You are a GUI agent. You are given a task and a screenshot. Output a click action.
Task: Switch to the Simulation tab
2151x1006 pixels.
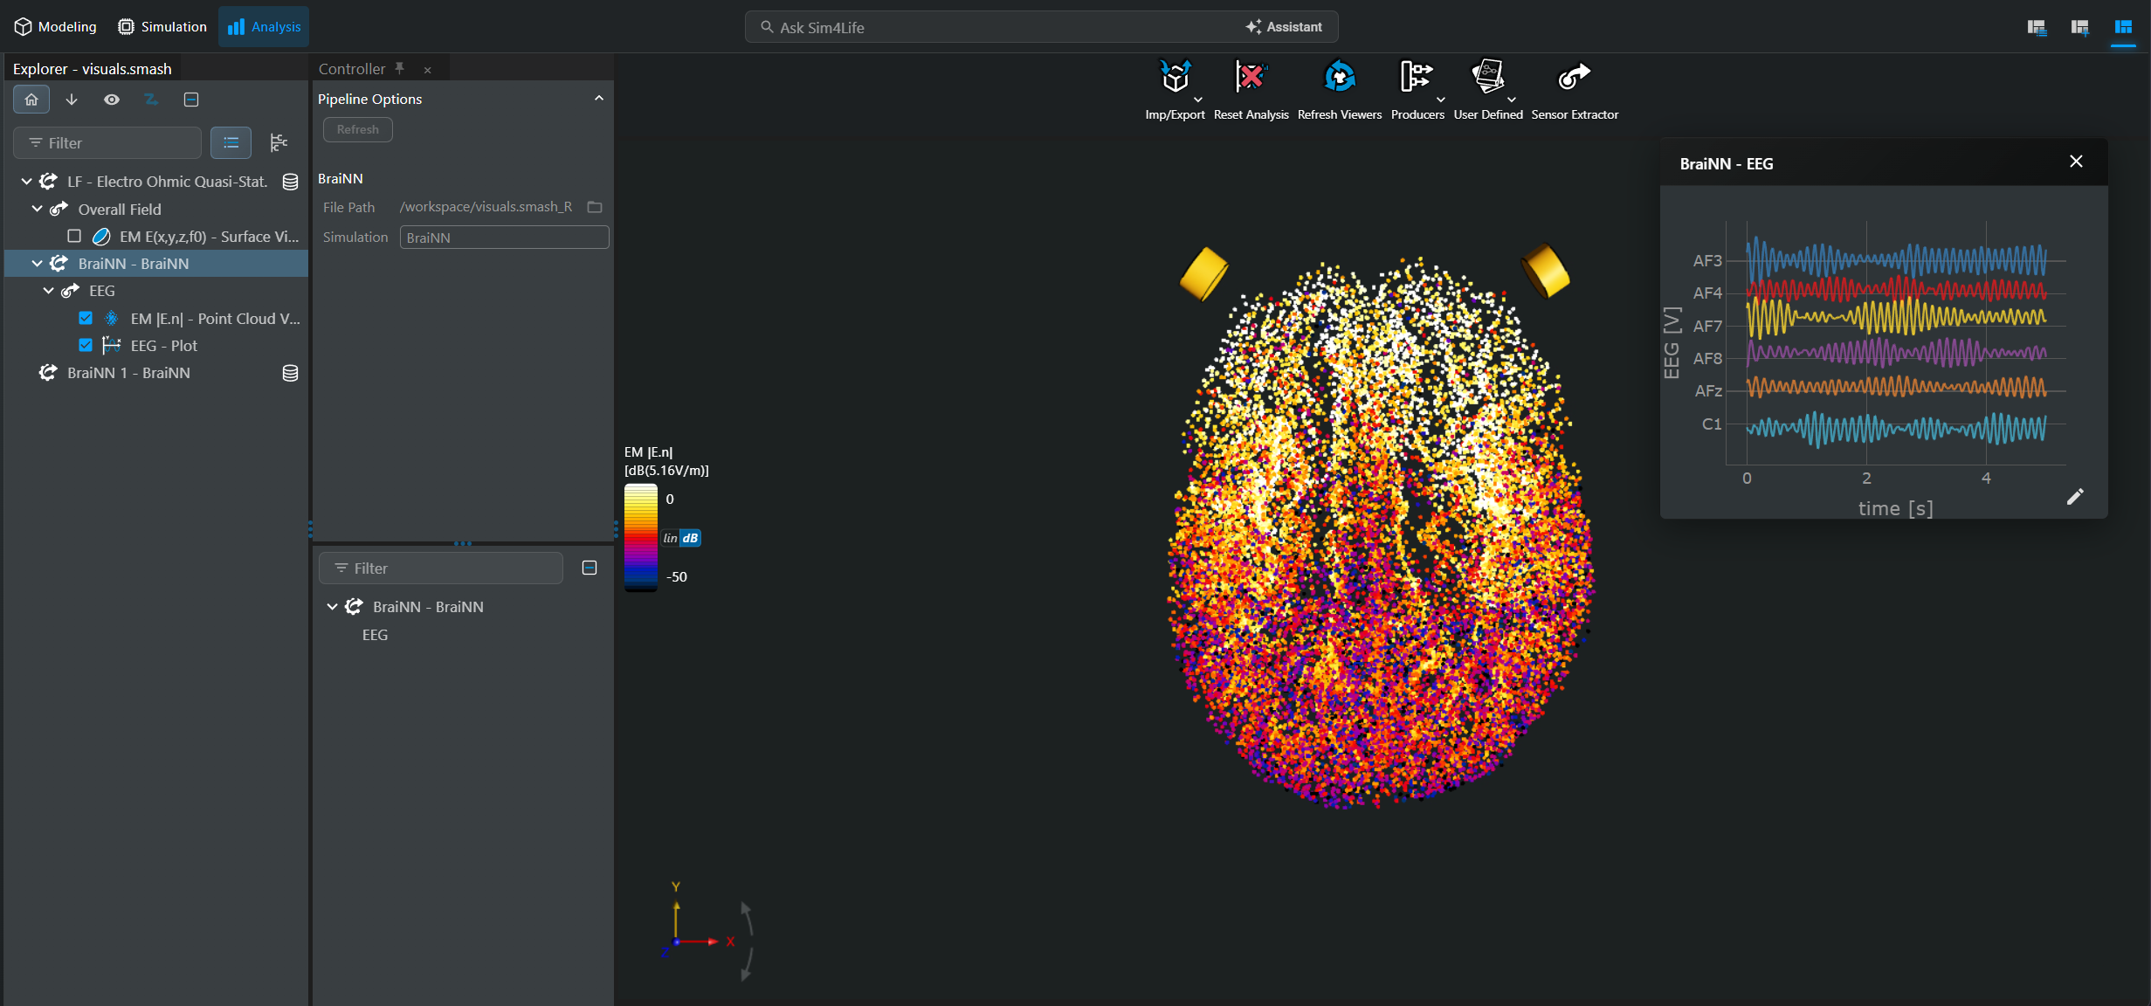coord(162,27)
